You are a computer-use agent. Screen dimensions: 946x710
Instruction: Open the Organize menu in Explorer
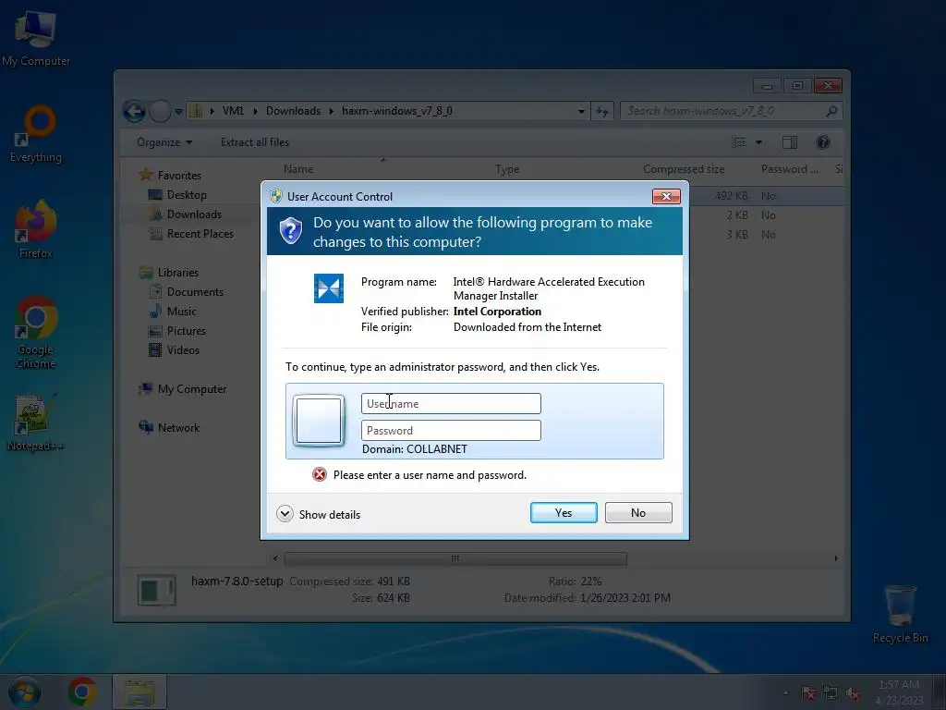click(164, 142)
